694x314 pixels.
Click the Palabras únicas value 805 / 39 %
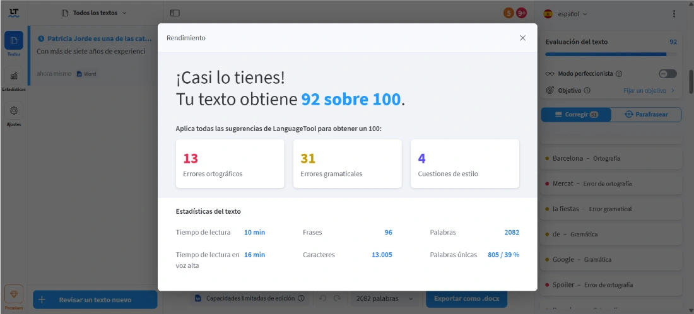coord(503,255)
